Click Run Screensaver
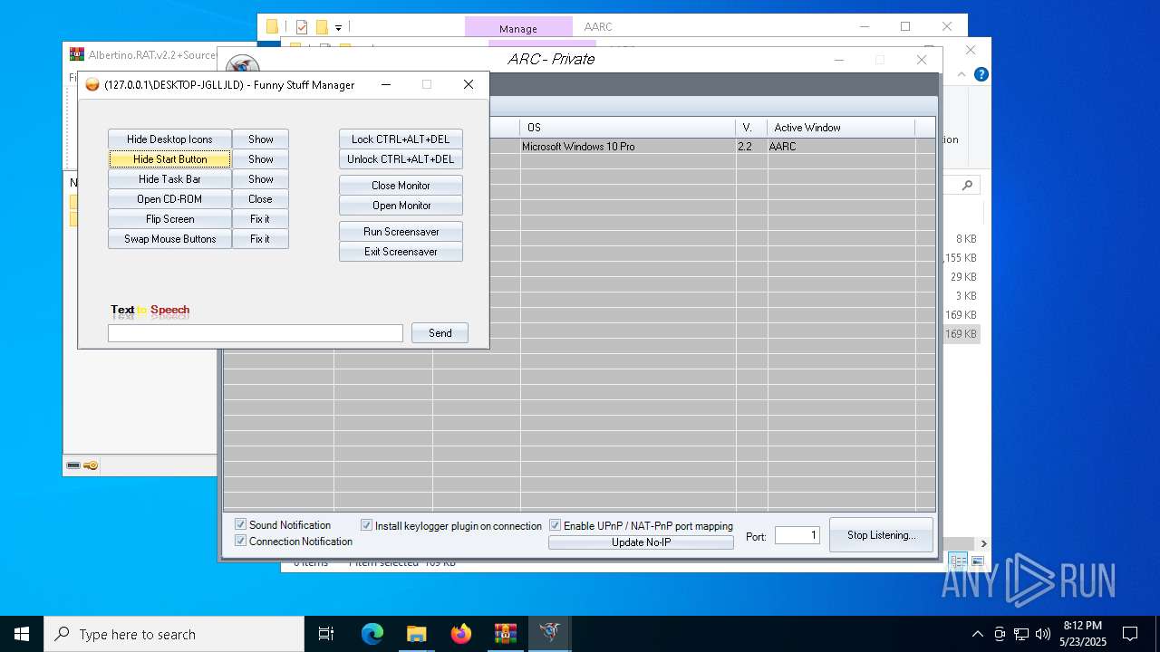 coord(401,232)
